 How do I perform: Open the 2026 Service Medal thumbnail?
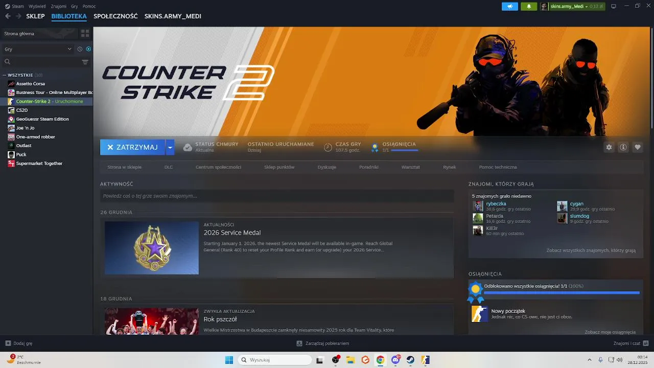click(152, 248)
